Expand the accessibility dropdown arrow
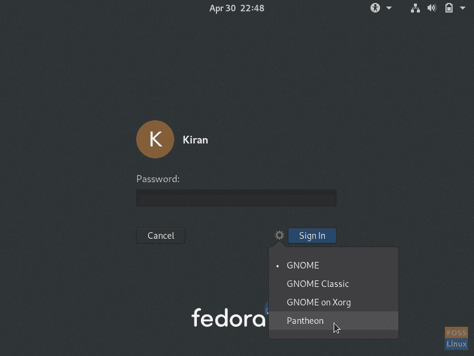The height and width of the screenshot is (356, 474). point(389,8)
